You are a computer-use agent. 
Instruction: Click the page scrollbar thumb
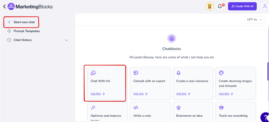point(268,71)
